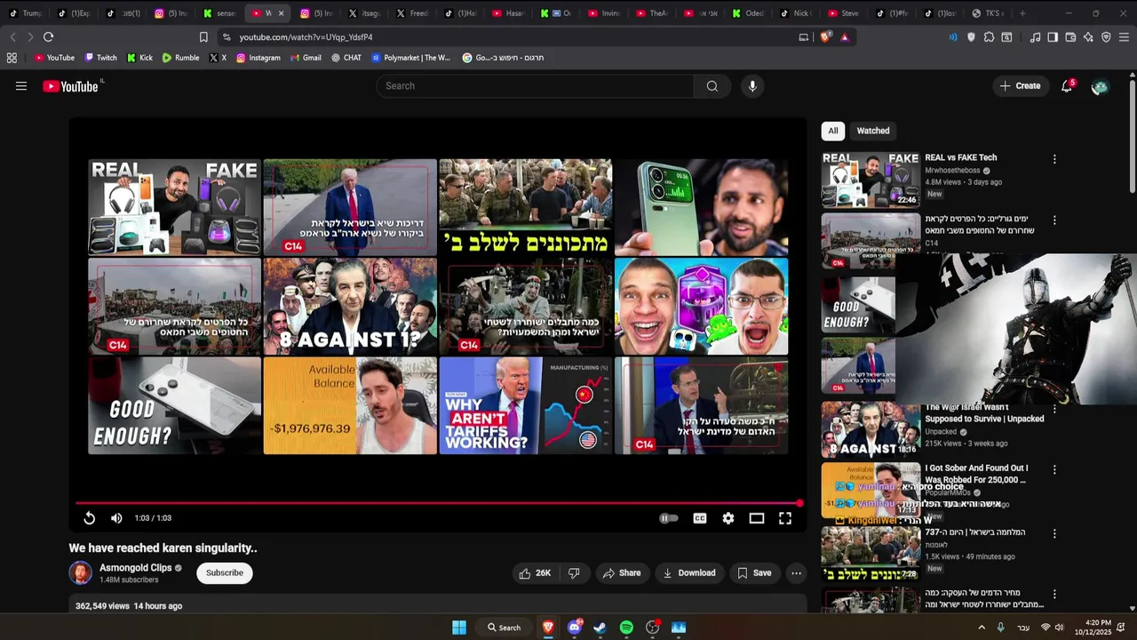The image size is (1137, 640).
Task: Toggle closed captions in the player
Action: click(700, 518)
